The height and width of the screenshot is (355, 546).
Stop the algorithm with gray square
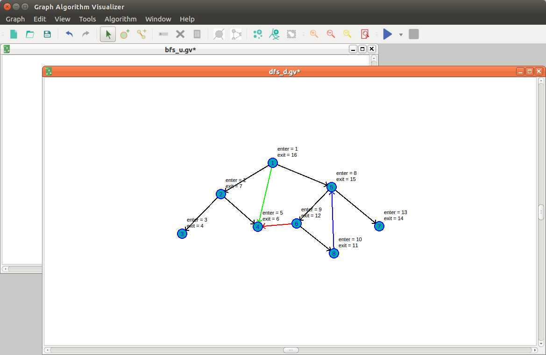(x=414, y=34)
